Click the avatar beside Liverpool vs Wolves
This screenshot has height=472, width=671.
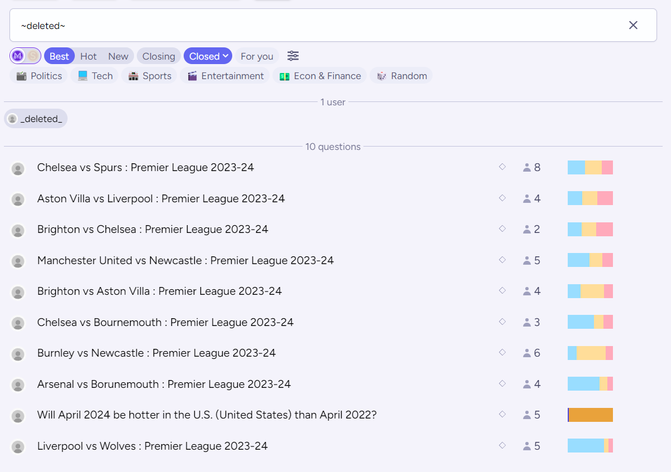pos(18,447)
